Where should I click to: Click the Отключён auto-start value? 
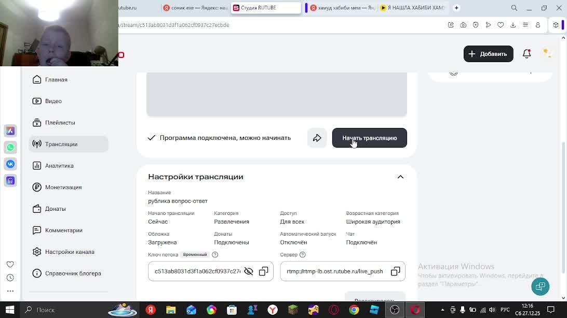293,242
